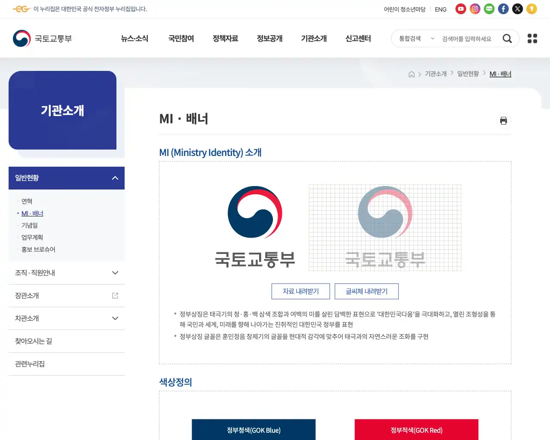550x440 pixels.
Task: Open the 정보공개 main menu
Action: click(x=269, y=39)
